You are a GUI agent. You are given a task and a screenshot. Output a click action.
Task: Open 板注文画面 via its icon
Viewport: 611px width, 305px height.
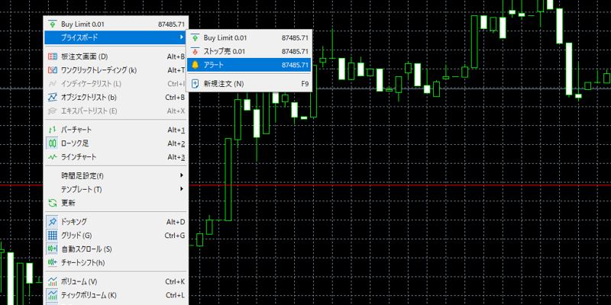point(52,56)
